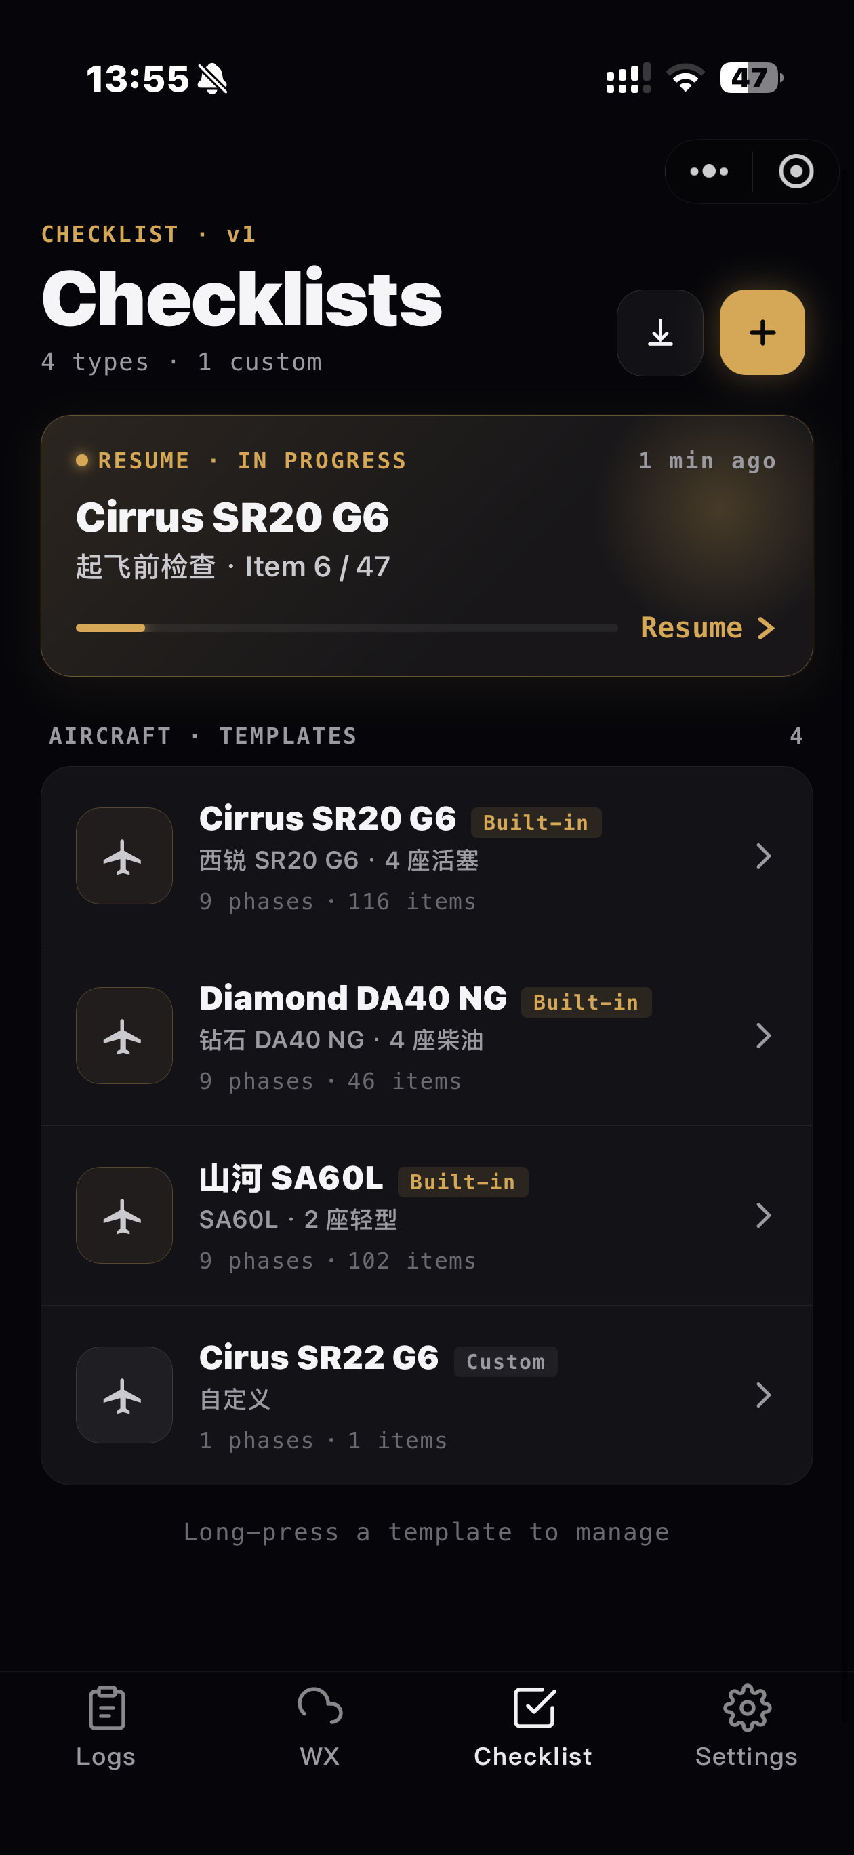Open the Diamond DA40 NG title
This screenshot has width=854, height=1855.
point(354,998)
